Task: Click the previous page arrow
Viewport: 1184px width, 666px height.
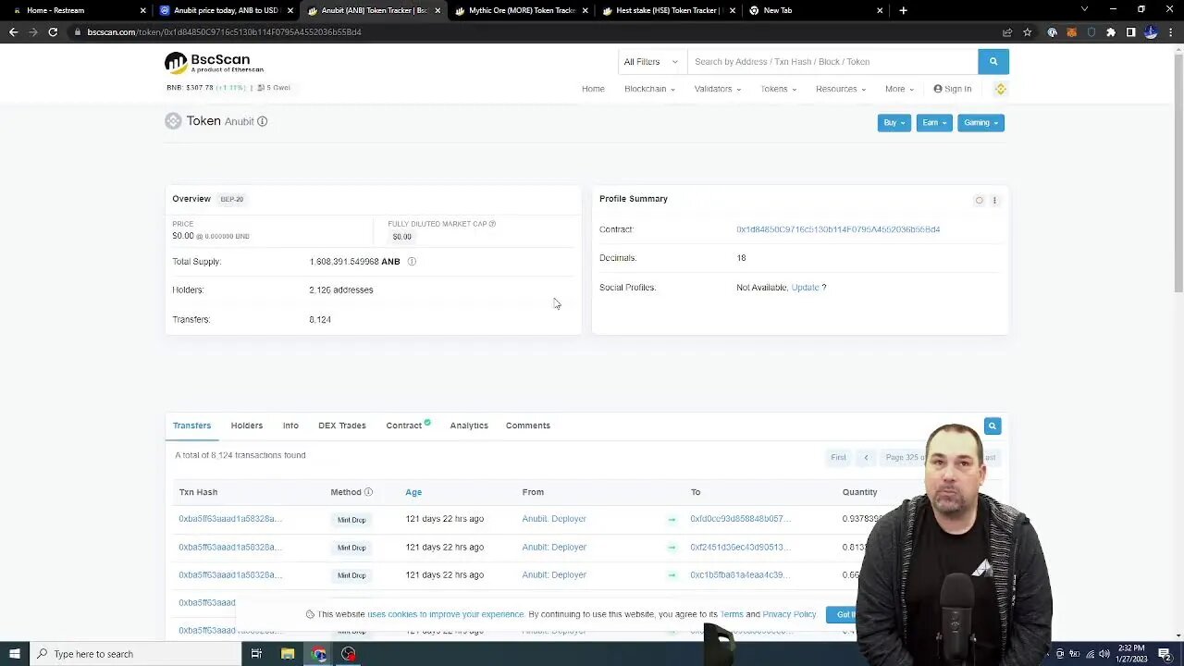Action: (866, 458)
